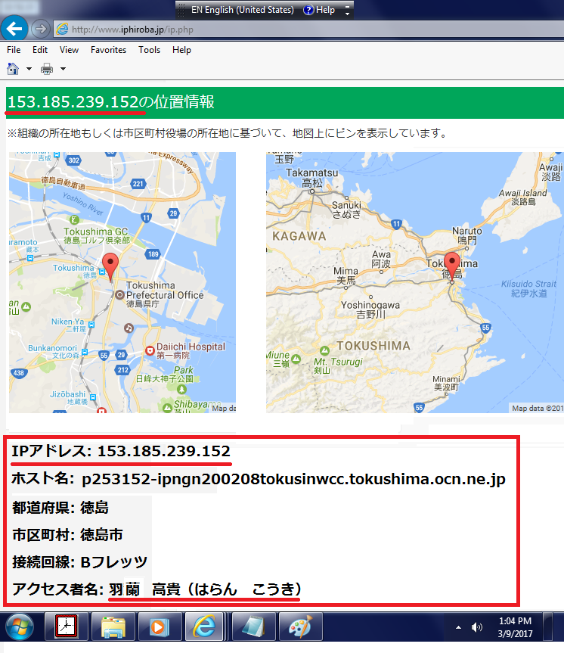
Task: Open the View menu
Action: 69,50
